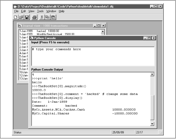Screen dimensions: 176x139
Task: Click the console output scroll down arrow
Action: tap(152, 124)
